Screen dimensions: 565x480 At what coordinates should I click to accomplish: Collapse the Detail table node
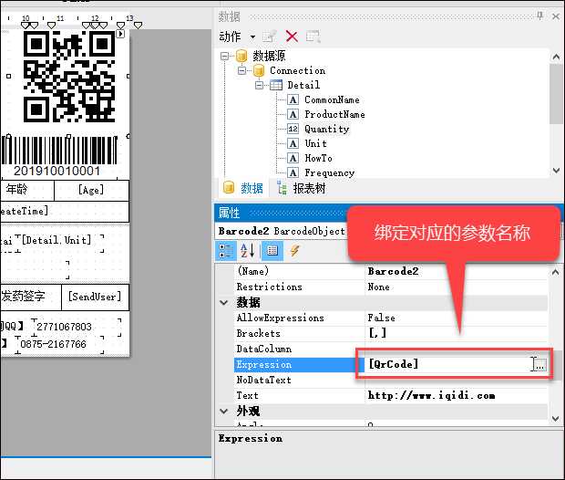tap(259, 86)
